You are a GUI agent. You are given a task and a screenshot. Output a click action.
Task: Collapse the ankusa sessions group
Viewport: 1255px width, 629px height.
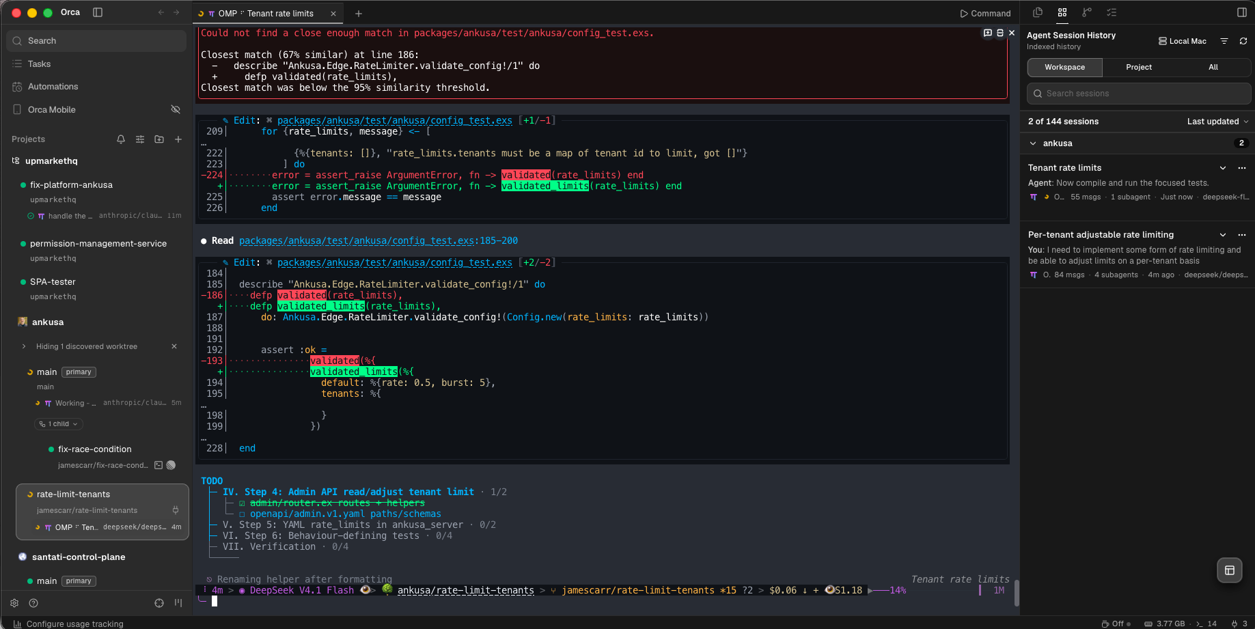[1033, 143]
